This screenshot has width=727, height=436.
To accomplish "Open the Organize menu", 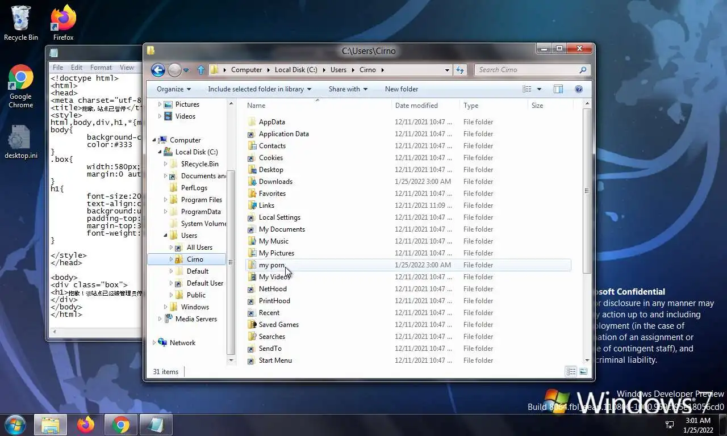I will [174, 89].
